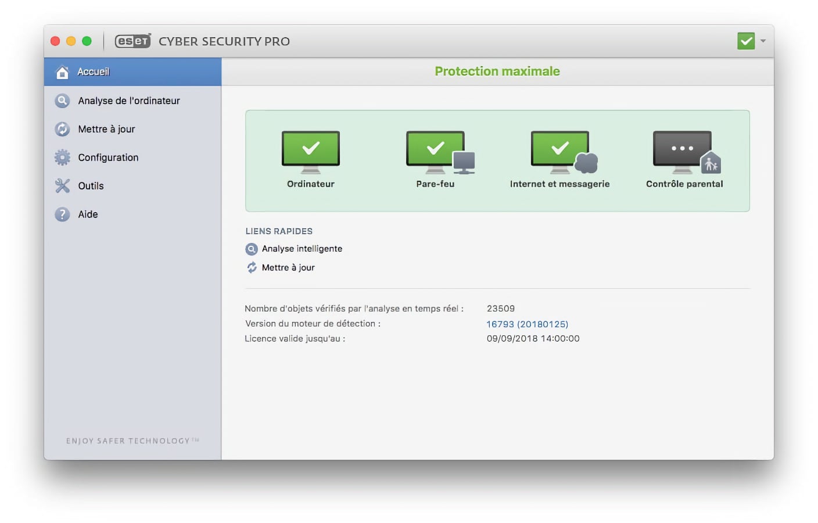818x523 pixels.
Task: Launch the Analyse intelligente quick link
Action: point(302,249)
